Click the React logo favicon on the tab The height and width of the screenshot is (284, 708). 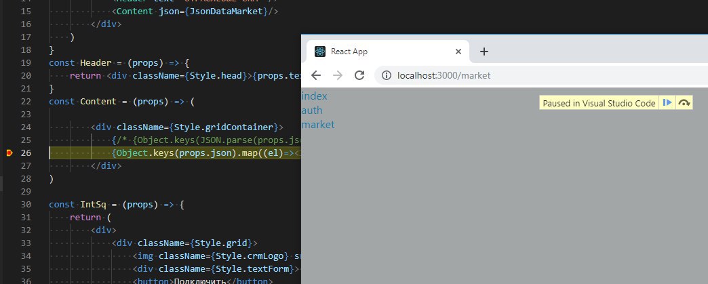pyautogui.click(x=320, y=52)
